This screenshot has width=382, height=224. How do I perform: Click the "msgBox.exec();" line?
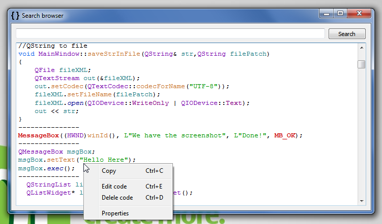(x=46, y=168)
